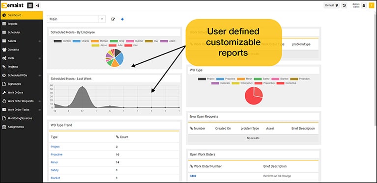Viewport: 377px width, 183px height.
Task: Sort by Type column in WO Type Trend
Action: click(54, 137)
